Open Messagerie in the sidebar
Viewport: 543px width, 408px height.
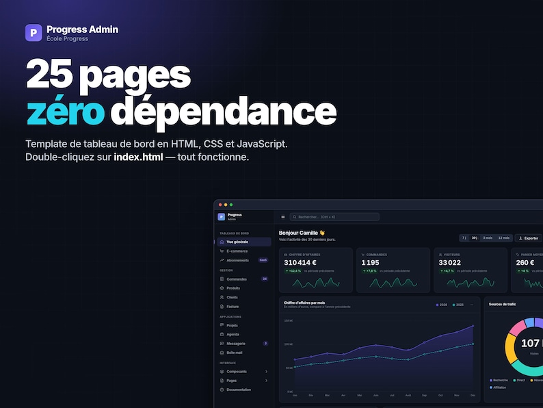tap(244, 344)
